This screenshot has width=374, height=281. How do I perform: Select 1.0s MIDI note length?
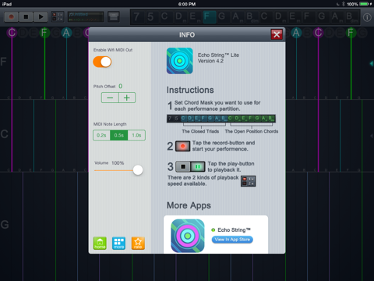(136, 135)
